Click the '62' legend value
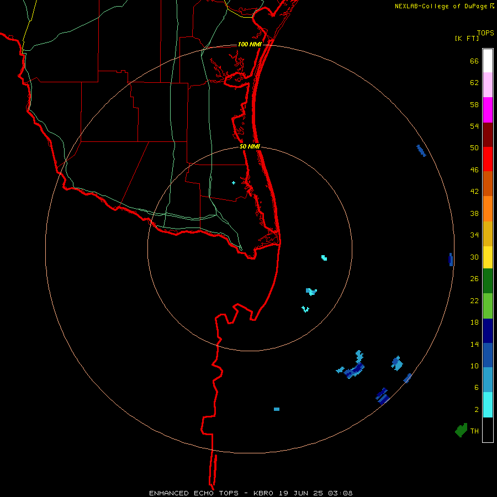 tap(474, 83)
